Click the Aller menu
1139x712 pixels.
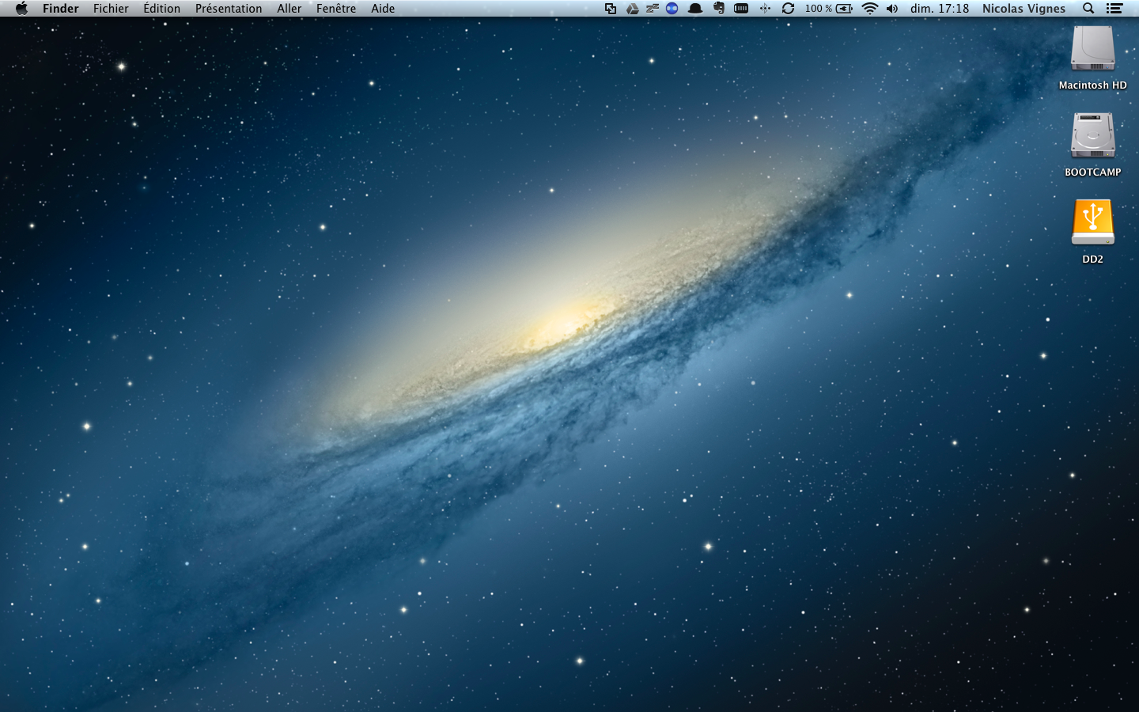click(289, 9)
